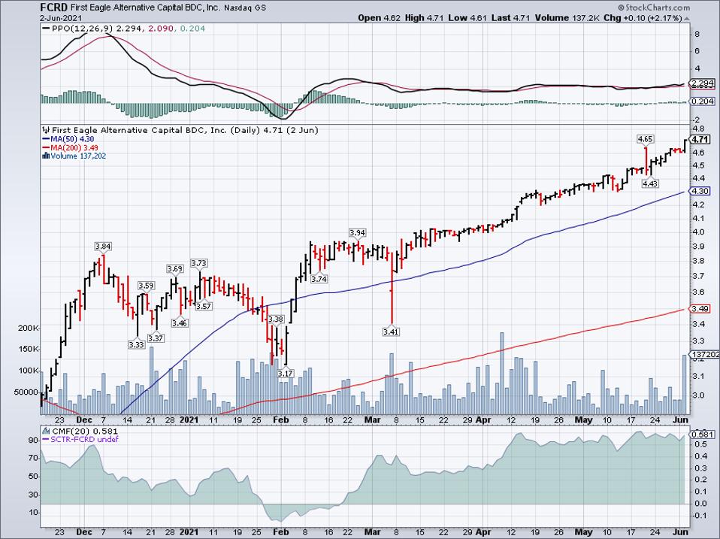
Task: Click the Volume 137,202 legend entry
Action: 78,156
